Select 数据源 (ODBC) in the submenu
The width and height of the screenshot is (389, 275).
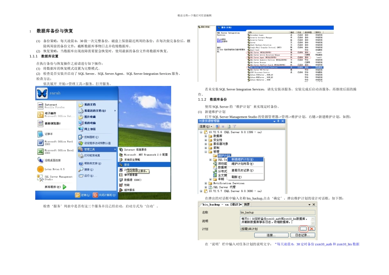[145, 180]
